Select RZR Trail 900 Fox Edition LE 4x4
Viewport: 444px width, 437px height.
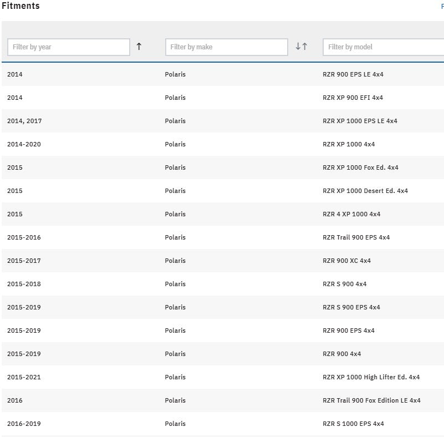[x=371, y=400]
